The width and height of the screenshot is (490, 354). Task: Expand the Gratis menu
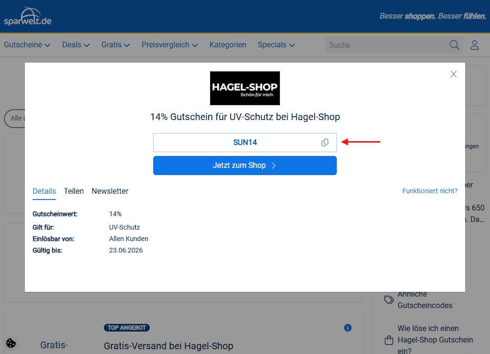116,45
